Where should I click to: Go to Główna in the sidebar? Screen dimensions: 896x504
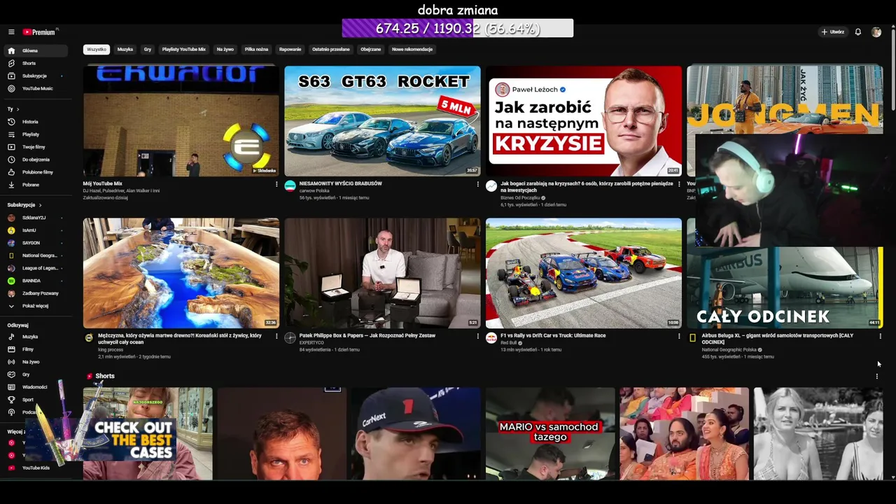click(x=35, y=50)
